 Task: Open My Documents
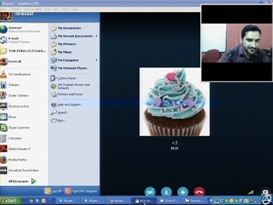pos(74,28)
